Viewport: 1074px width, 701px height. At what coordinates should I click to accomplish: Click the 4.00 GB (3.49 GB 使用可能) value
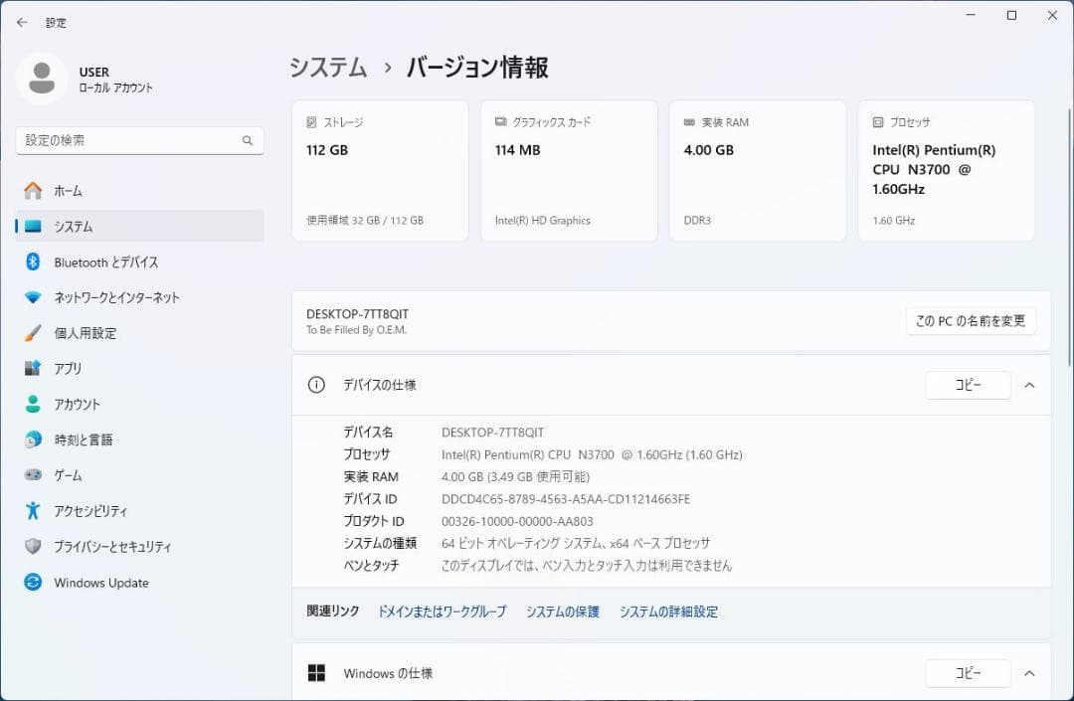coord(516,476)
